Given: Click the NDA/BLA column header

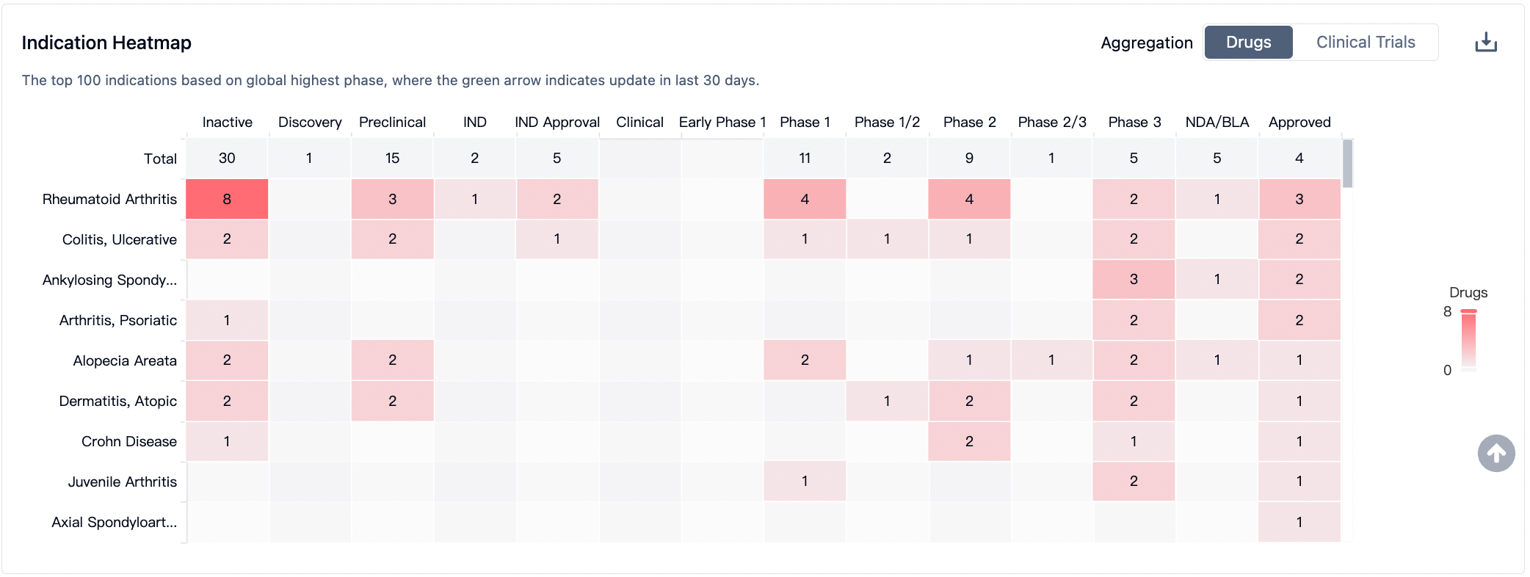Looking at the screenshot, I should (x=1217, y=122).
